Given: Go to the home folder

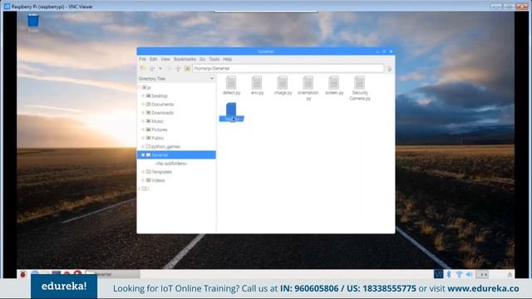Looking at the screenshot, I should (x=187, y=68).
